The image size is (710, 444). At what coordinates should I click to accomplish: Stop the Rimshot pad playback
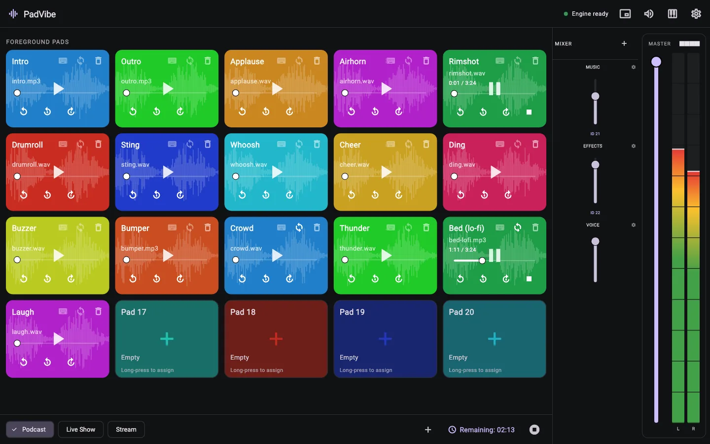[x=529, y=112]
